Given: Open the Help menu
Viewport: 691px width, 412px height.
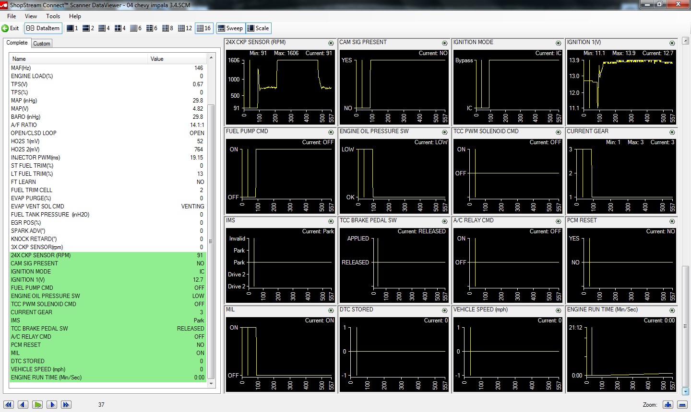Looking at the screenshot, I should coord(75,16).
